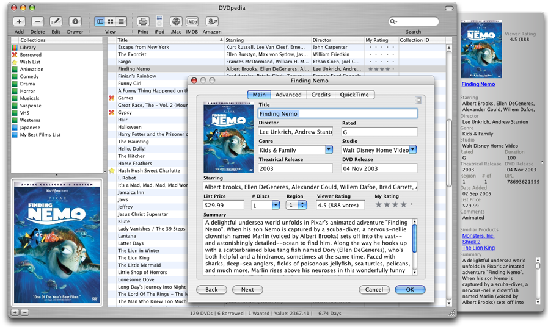
Task: Click add collection plus button
Action: pyautogui.click(x=15, y=312)
